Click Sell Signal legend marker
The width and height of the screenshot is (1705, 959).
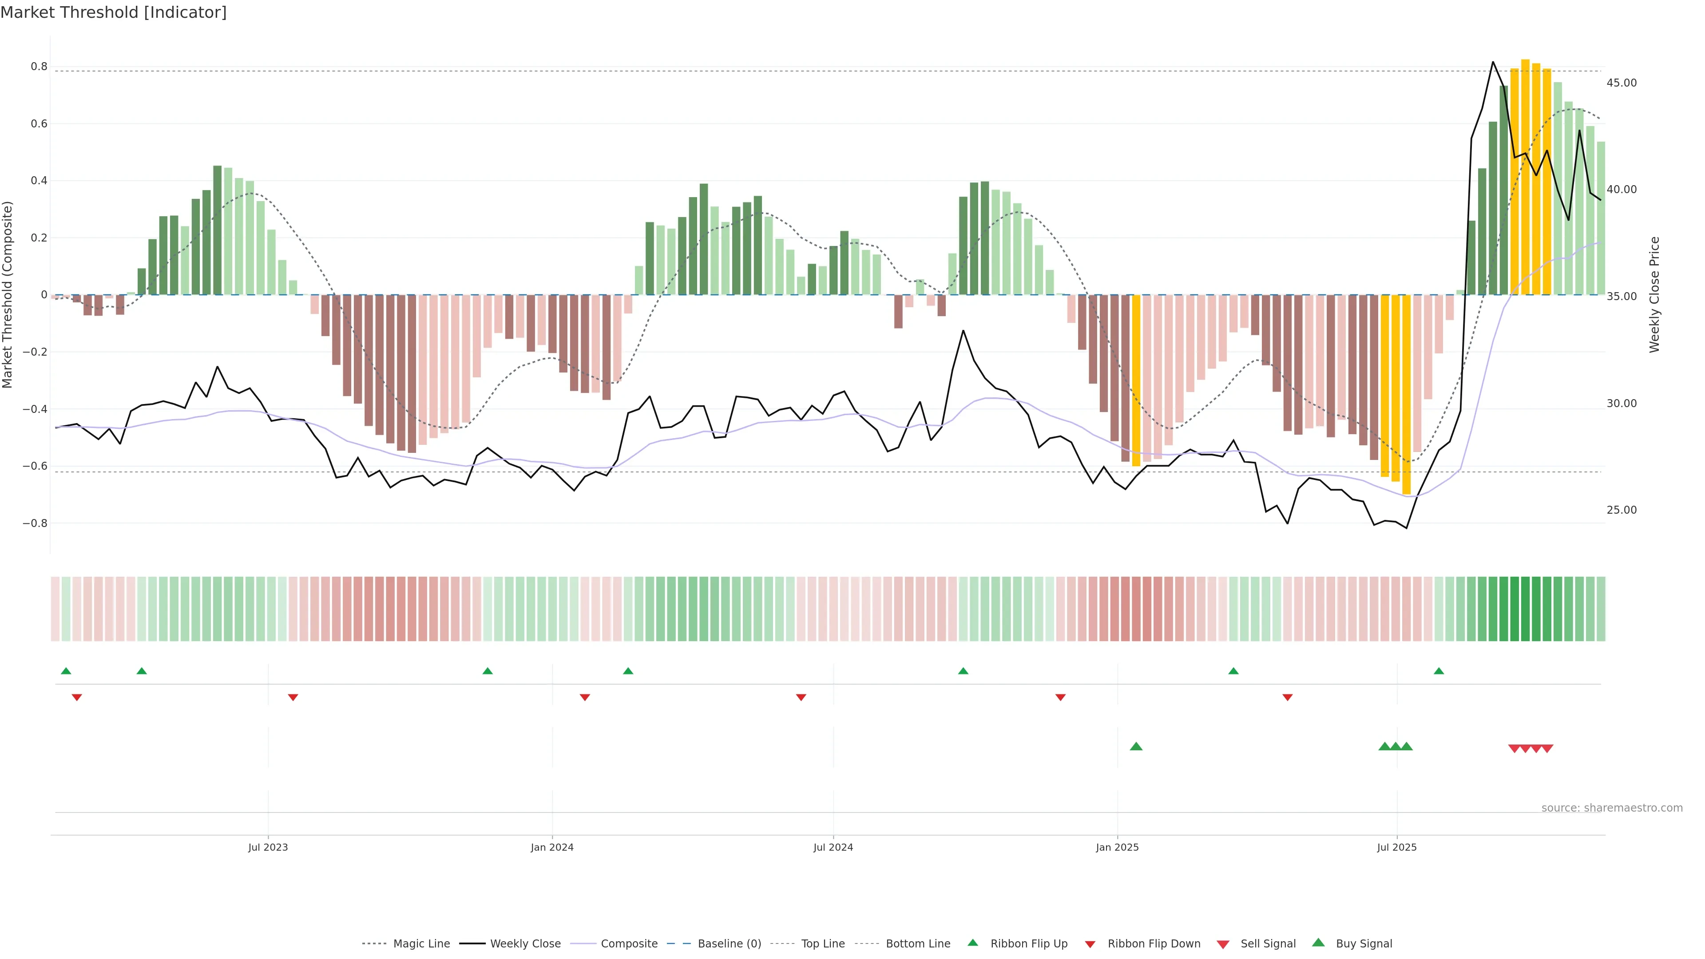tap(1223, 944)
